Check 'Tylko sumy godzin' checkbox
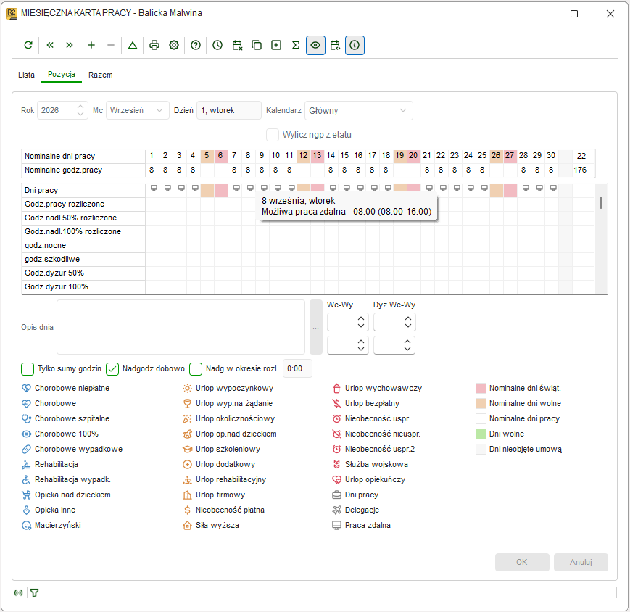 (x=28, y=369)
